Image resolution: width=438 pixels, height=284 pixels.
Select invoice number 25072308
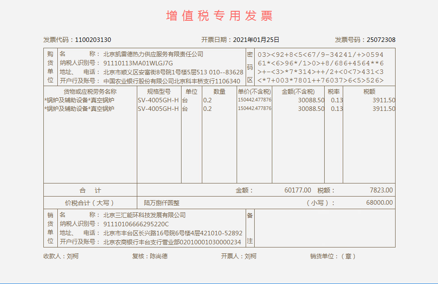381,40
